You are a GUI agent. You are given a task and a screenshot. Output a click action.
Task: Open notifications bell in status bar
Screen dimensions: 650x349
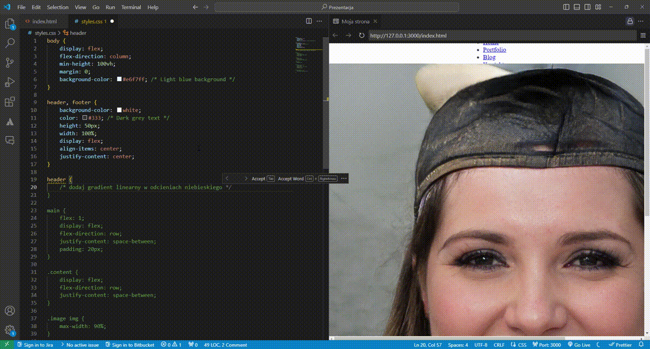click(x=642, y=345)
